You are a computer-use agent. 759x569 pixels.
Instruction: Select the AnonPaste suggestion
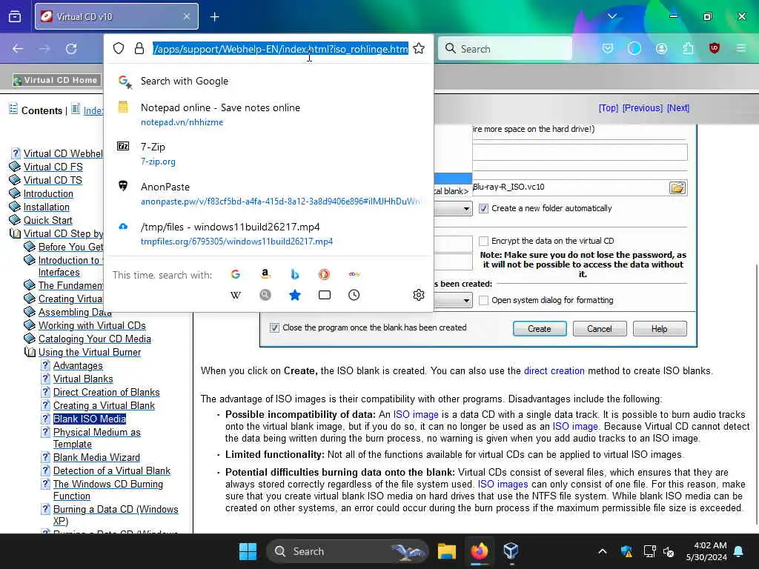pyautogui.click(x=268, y=193)
